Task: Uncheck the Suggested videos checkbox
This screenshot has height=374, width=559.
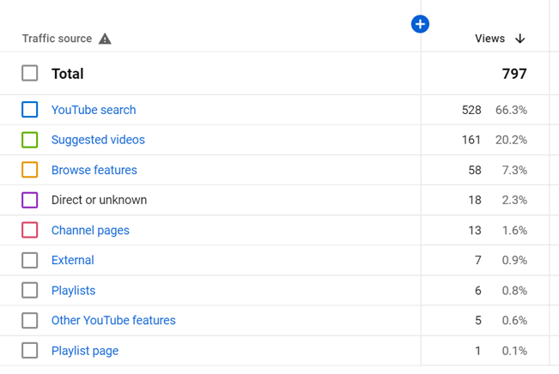Action: coord(30,140)
